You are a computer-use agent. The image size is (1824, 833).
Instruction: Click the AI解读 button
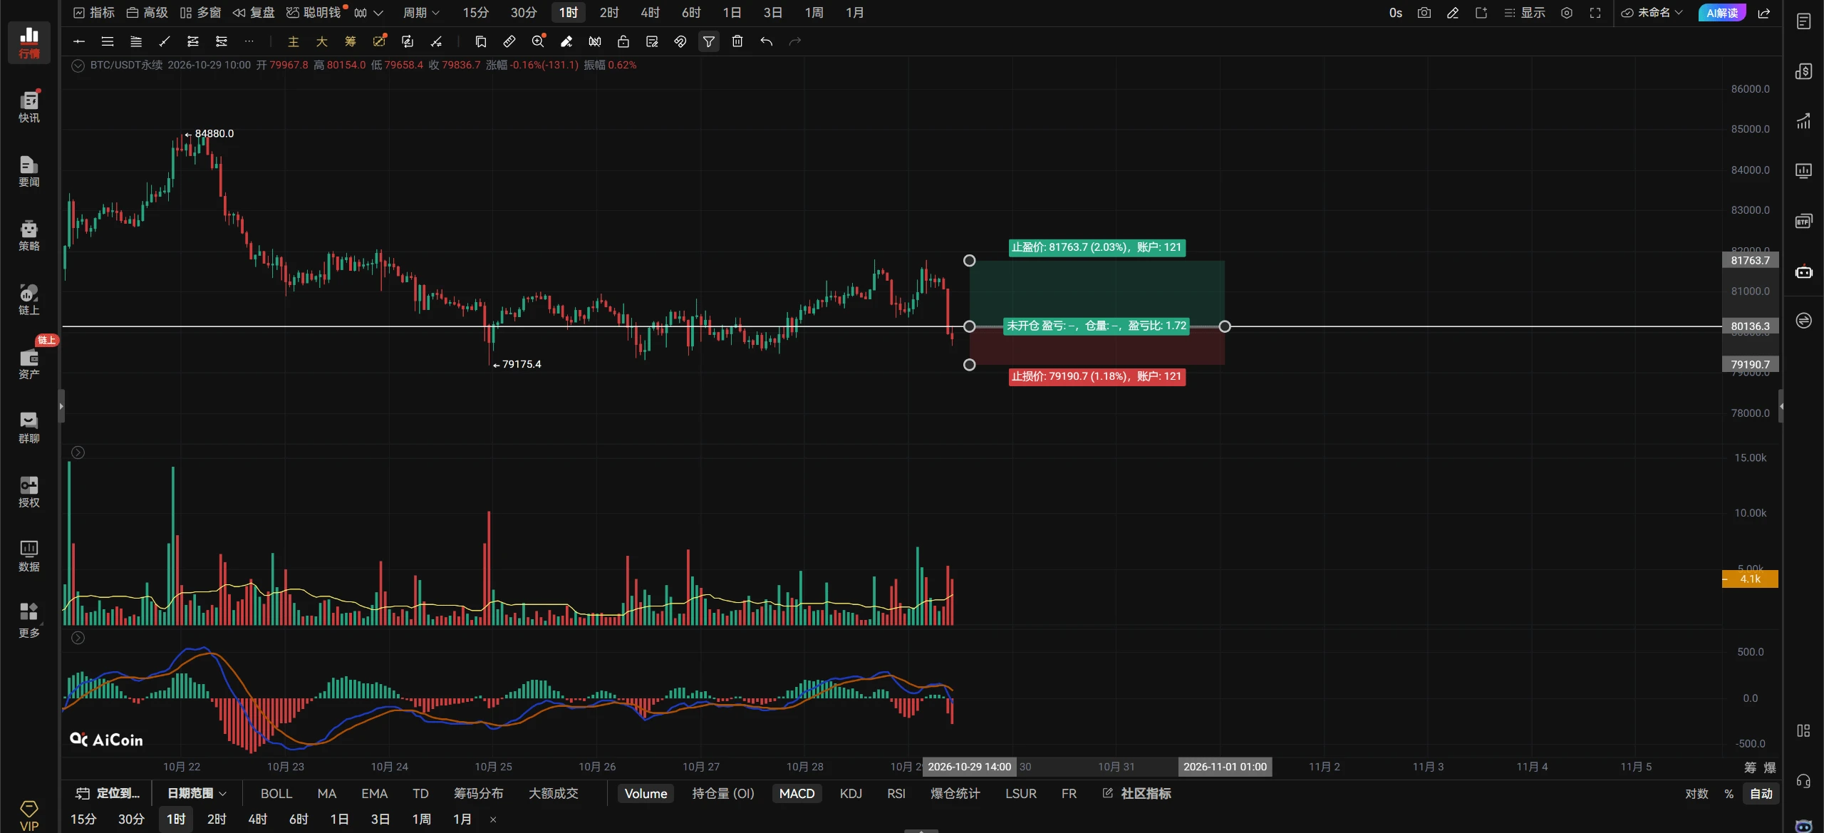1722,13
